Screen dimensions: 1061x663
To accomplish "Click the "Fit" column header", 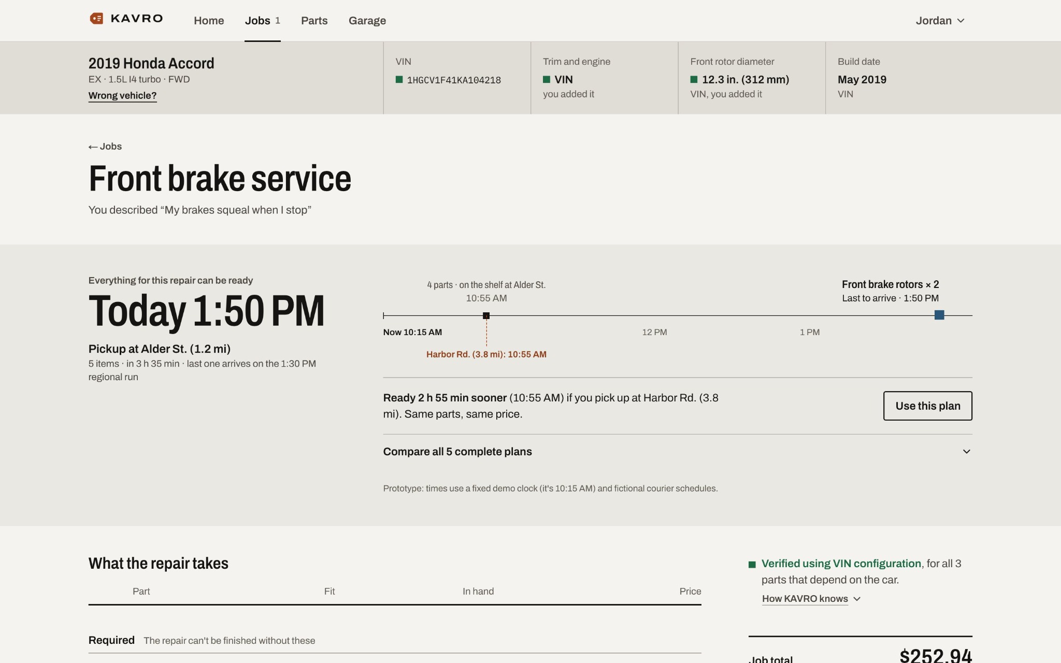I will pyautogui.click(x=329, y=592).
